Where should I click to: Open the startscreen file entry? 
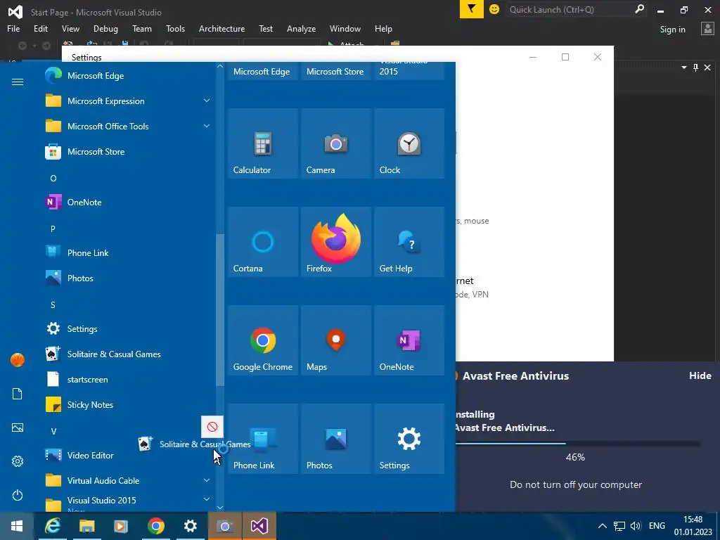click(x=128, y=379)
